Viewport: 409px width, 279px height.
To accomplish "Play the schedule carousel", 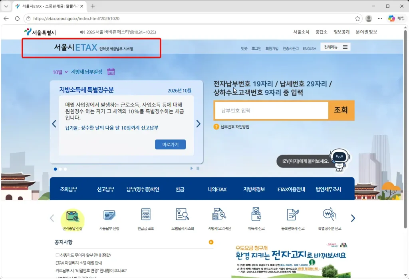I will pos(191,168).
